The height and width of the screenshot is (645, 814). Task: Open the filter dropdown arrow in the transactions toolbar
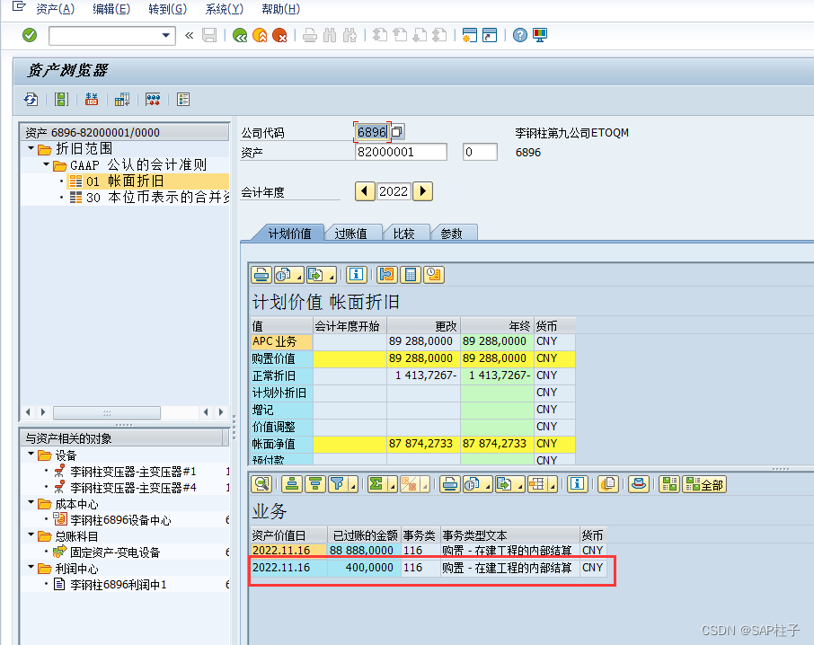tap(353, 485)
